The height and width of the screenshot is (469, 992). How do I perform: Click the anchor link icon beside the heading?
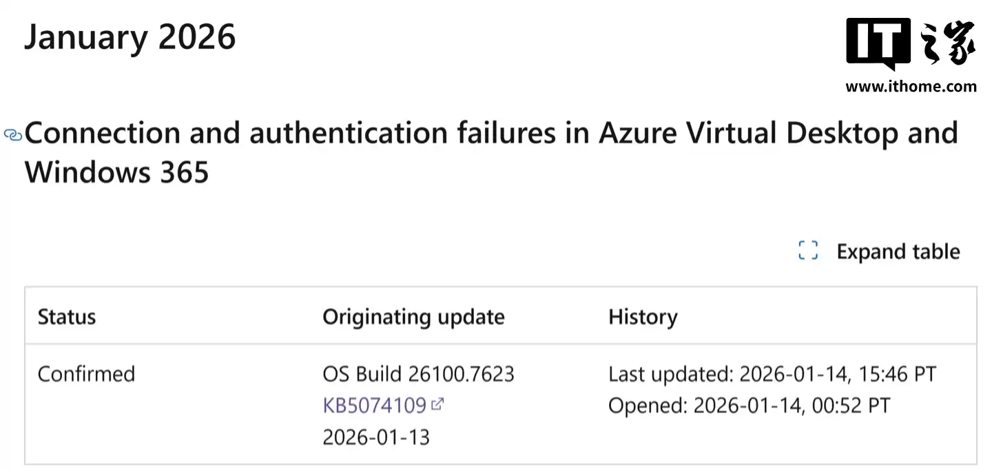12,135
